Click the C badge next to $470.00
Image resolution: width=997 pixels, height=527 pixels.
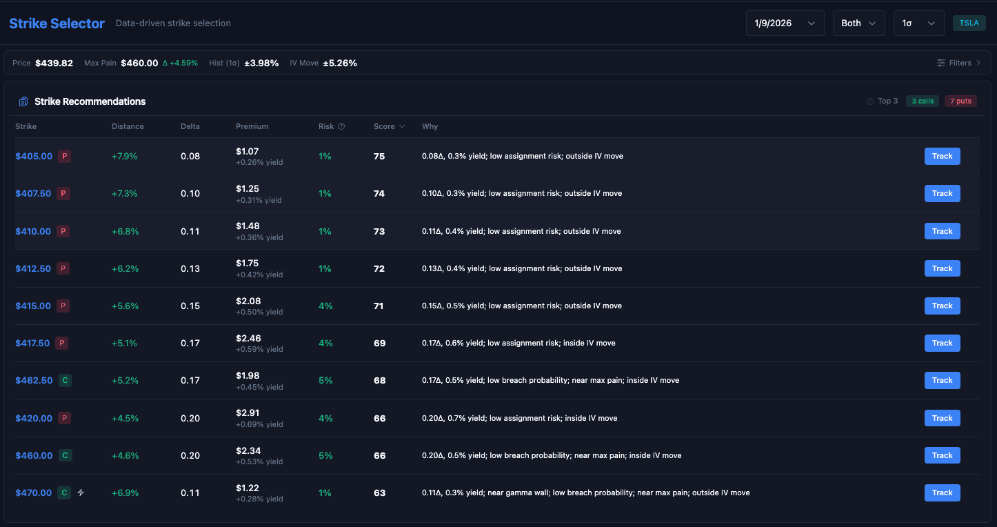coord(64,493)
